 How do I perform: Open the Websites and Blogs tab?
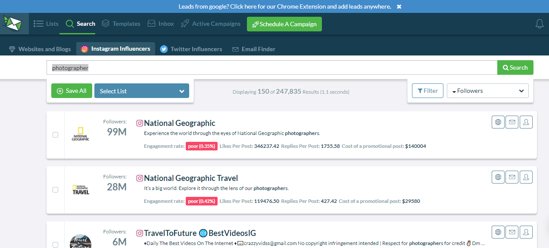coord(40,49)
